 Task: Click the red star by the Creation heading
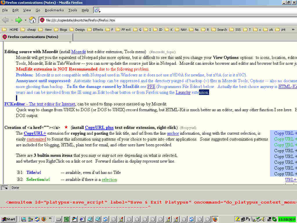click(66, 127)
